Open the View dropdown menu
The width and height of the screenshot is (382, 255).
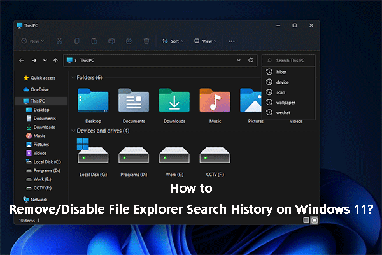205,41
